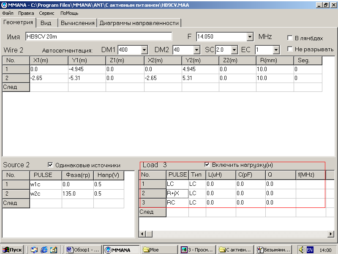Click Y2 cell with value 5.31
Image resolution: width=338 pixels, height=254 pixels.
(x=200, y=78)
